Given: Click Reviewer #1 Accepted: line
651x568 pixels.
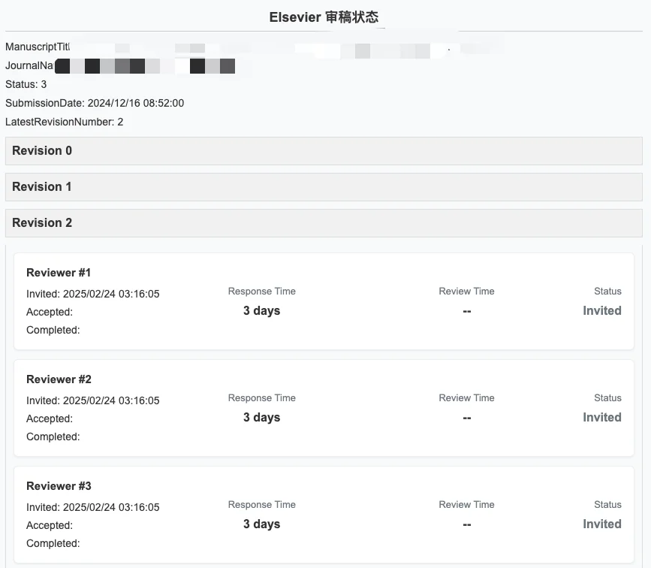Looking at the screenshot, I should 50,312.
